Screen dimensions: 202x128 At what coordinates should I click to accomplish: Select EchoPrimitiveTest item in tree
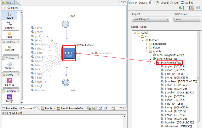[x=171, y=62]
